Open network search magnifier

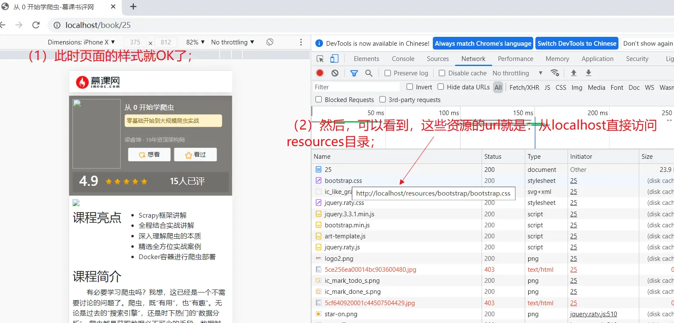point(369,73)
